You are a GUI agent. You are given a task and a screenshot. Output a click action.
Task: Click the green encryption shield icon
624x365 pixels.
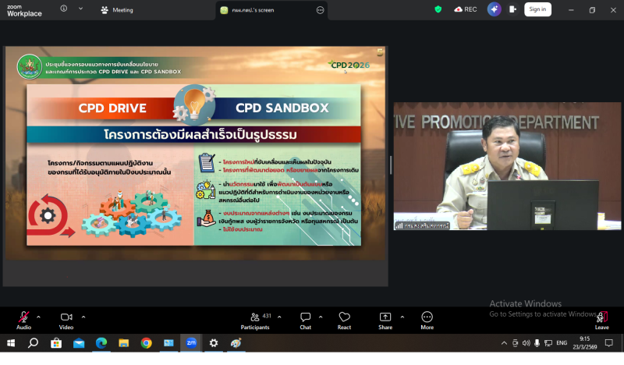coord(438,9)
